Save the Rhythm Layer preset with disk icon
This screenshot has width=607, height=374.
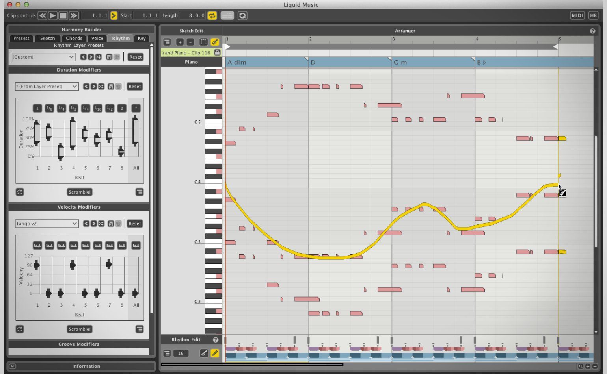(109, 57)
